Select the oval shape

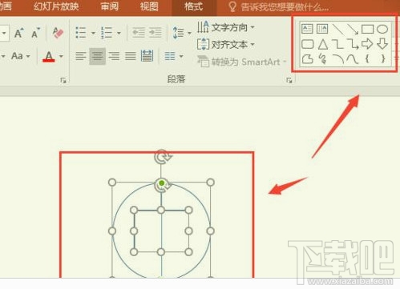[x=382, y=29]
